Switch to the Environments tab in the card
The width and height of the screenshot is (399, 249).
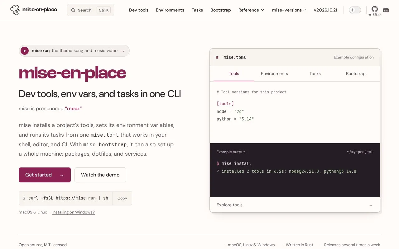[274, 74]
